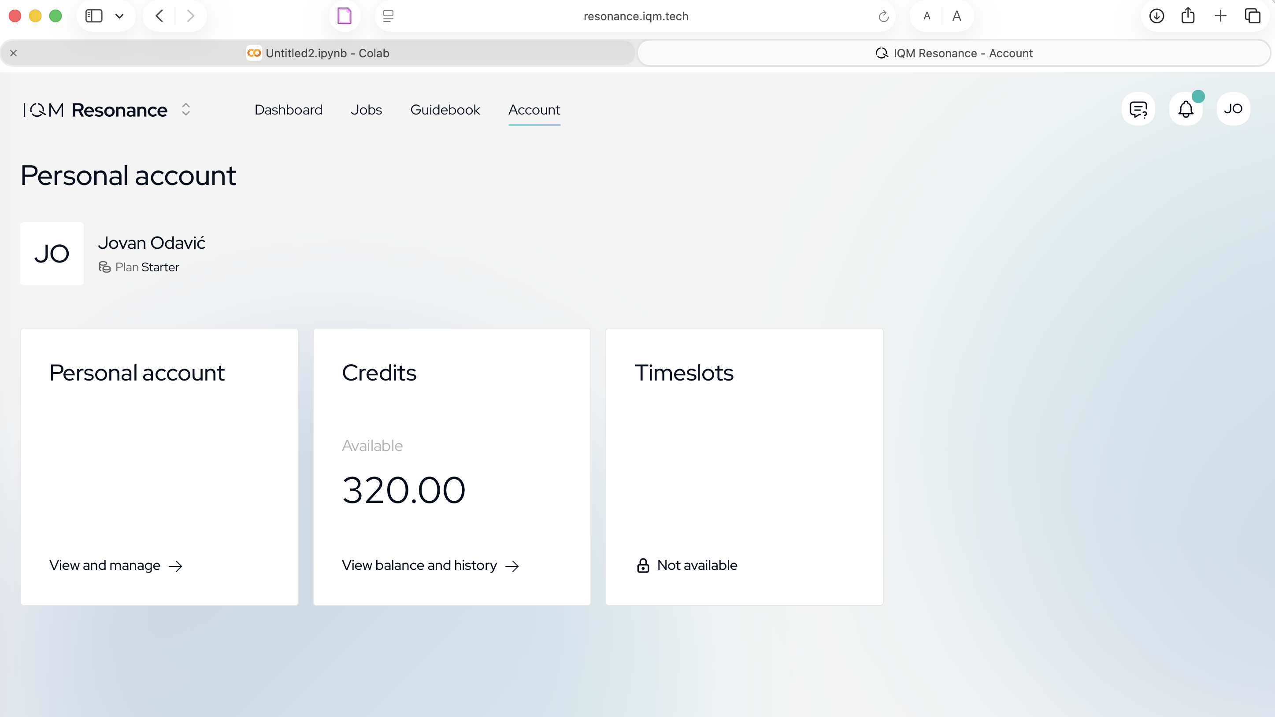Reload the current page
Image resolution: width=1275 pixels, height=717 pixels.
(x=883, y=16)
